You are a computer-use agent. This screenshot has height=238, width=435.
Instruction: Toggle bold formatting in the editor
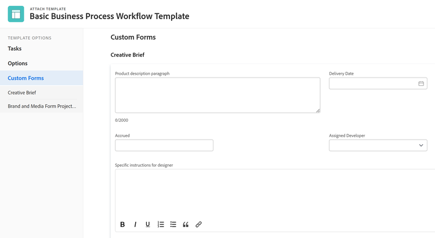122,225
